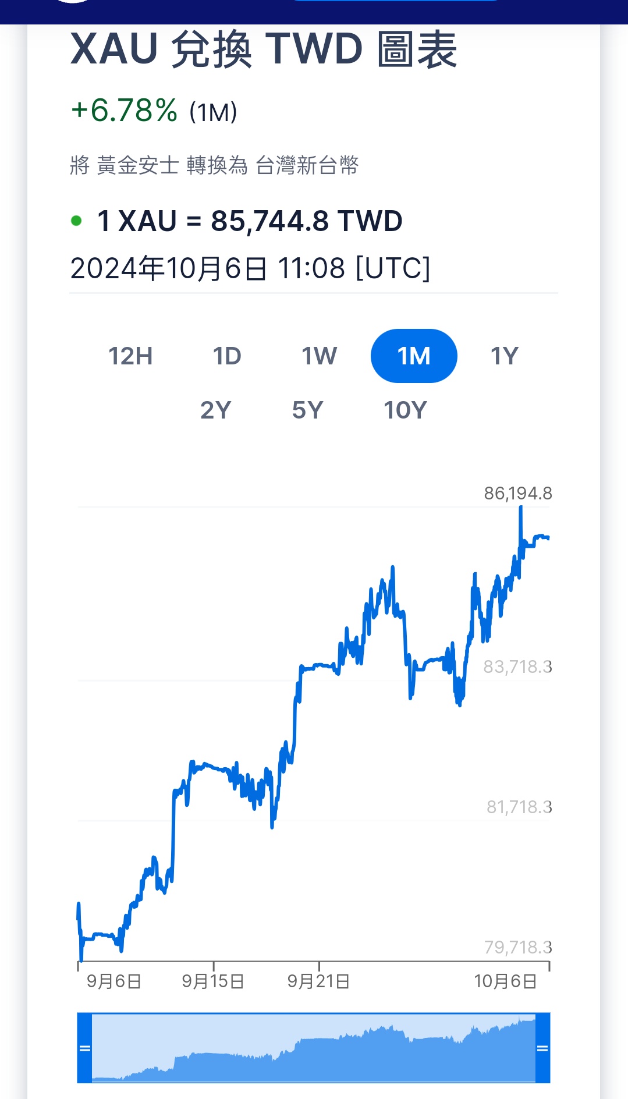The width and height of the screenshot is (628, 1099).
Task: Click the +6.78% monthly change figure
Action: pos(124,111)
